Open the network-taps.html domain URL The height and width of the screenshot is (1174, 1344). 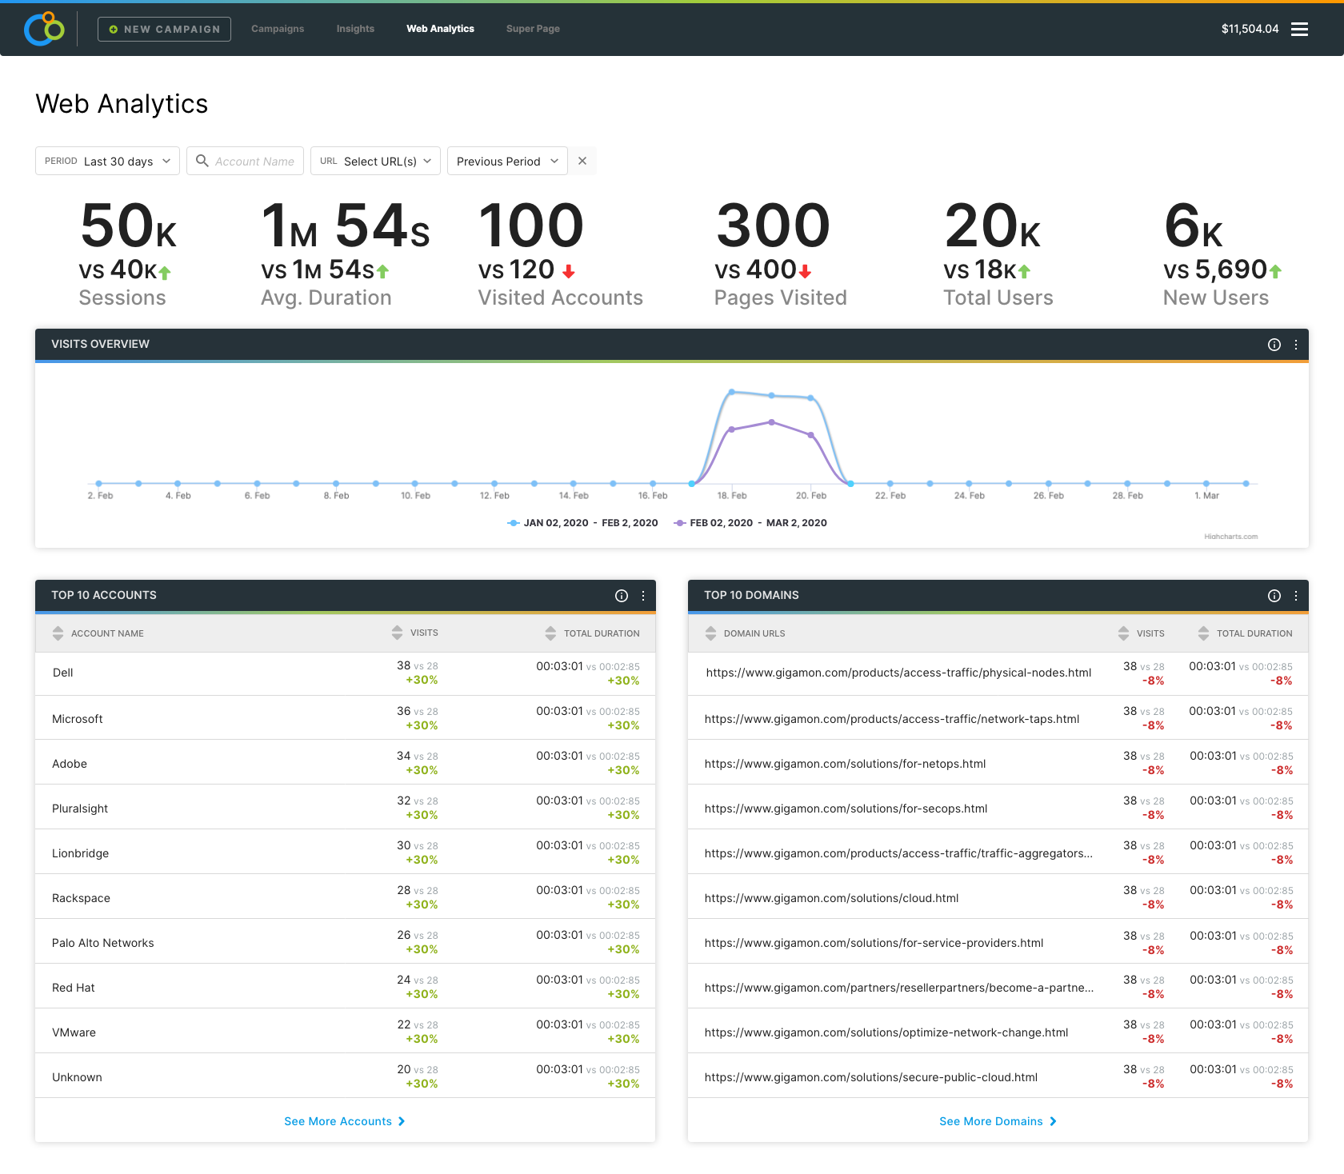point(892,719)
